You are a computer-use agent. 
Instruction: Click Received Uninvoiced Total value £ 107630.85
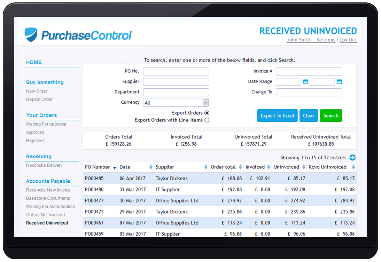coord(321,144)
